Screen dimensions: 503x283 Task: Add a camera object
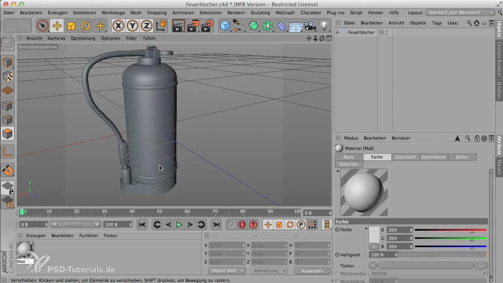tap(310, 26)
